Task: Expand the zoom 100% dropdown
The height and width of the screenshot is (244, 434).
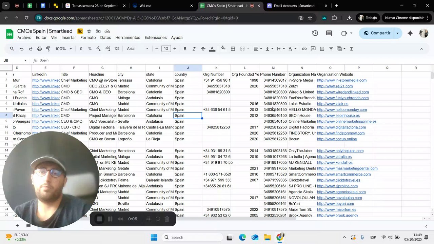Action: tap(63, 49)
